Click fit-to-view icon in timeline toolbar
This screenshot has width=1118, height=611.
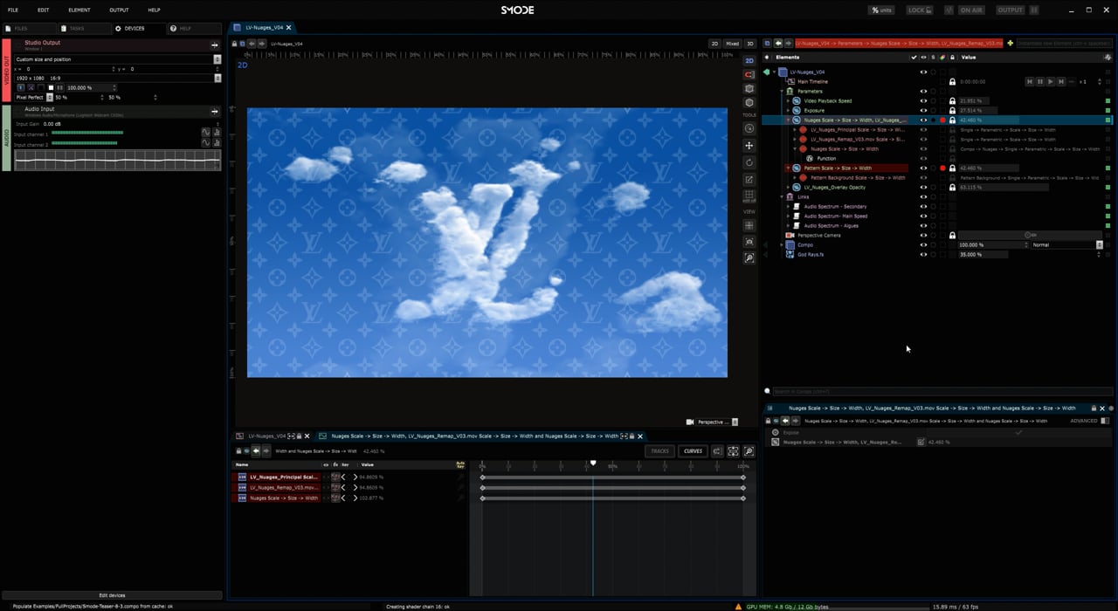point(733,451)
